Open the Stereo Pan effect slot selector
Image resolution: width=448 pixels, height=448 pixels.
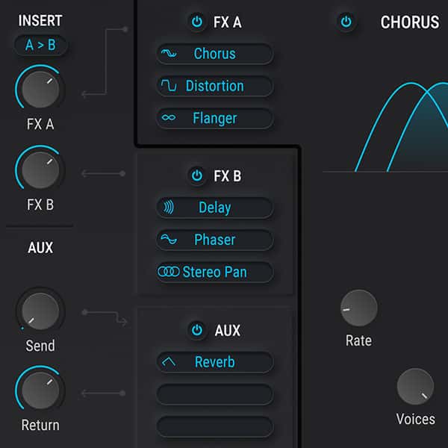(215, 272)
